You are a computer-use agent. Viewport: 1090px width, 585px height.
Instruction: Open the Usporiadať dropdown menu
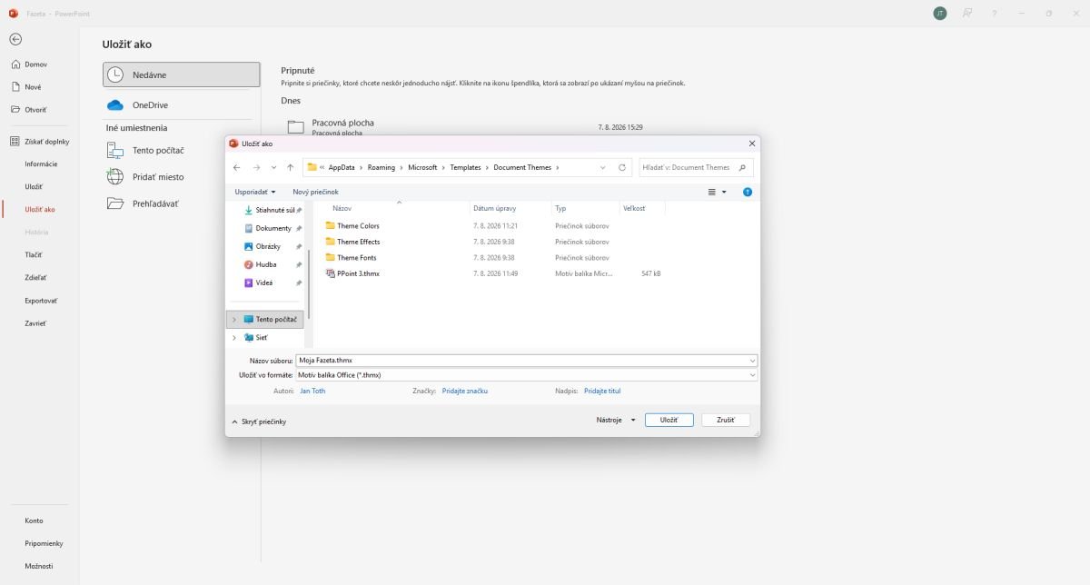tap(255, 192)
